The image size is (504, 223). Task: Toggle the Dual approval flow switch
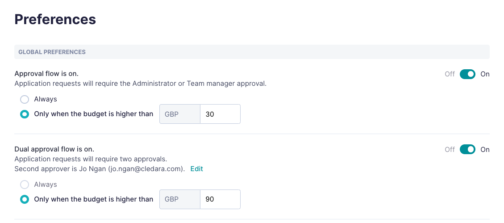tap(467, 150)
